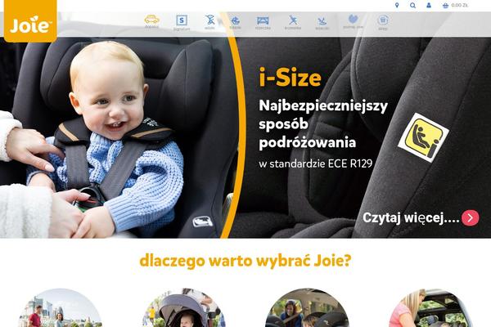491x327 pixels.
Task: Open the user account icon
Action: coord(429,6)
